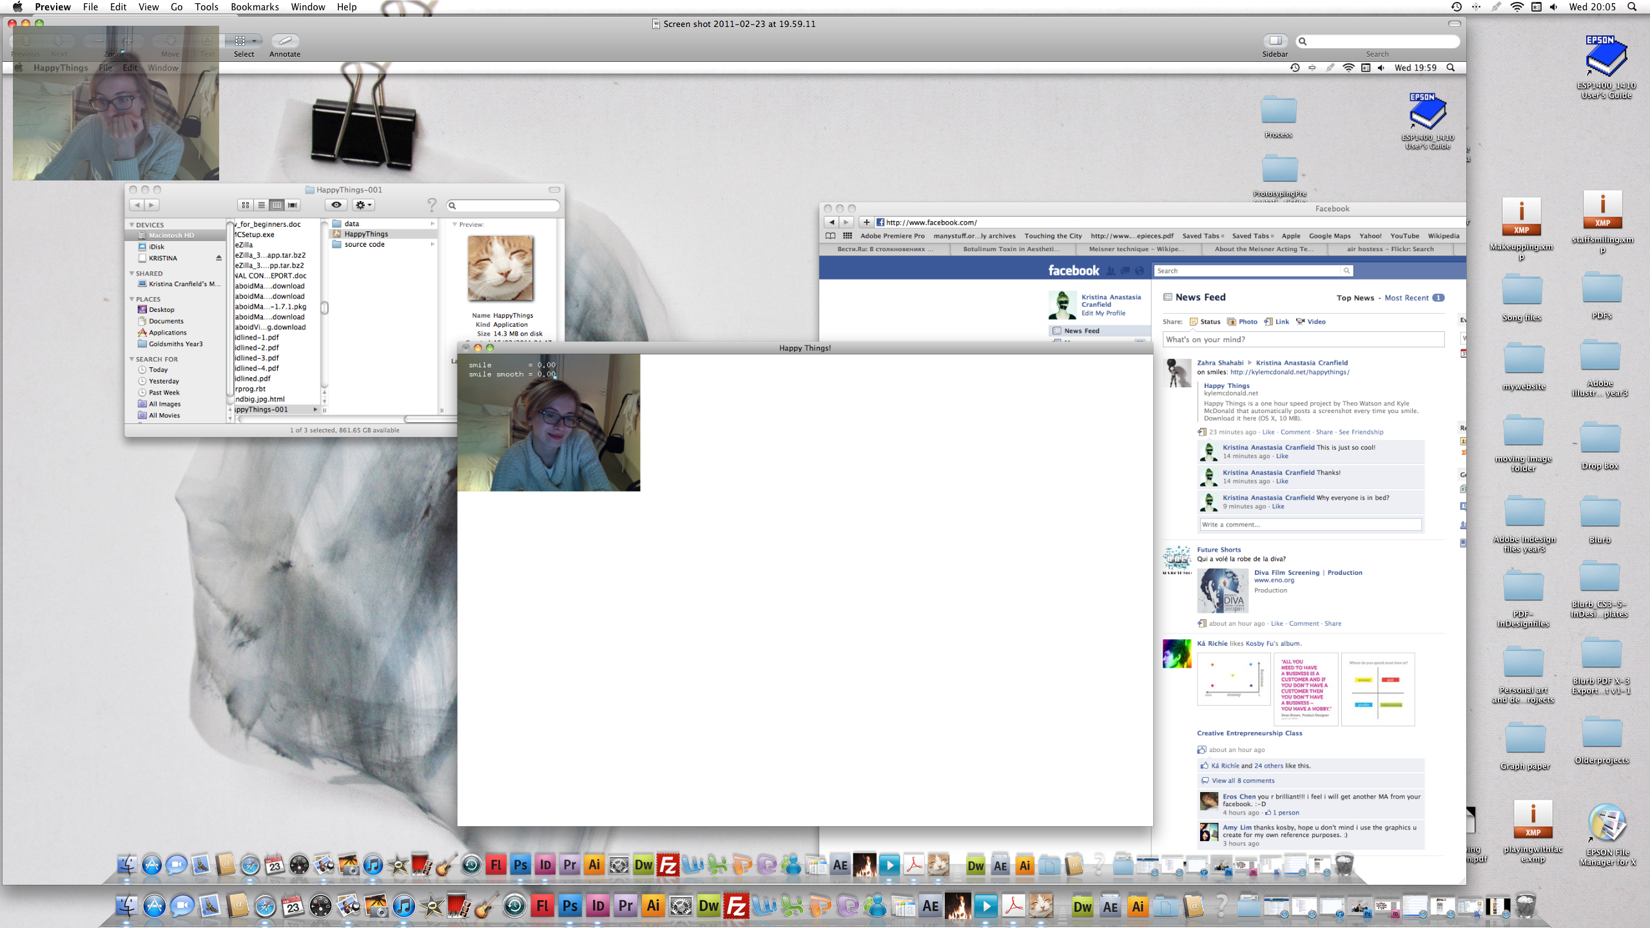Click the Spotlight icon beside the 20:05 clock
This screenshot has height=928, width=1650.
coord(1632,7)
